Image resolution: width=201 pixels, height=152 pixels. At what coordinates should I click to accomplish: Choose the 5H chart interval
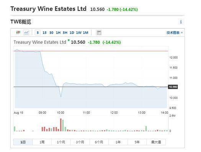click(65, 33)
